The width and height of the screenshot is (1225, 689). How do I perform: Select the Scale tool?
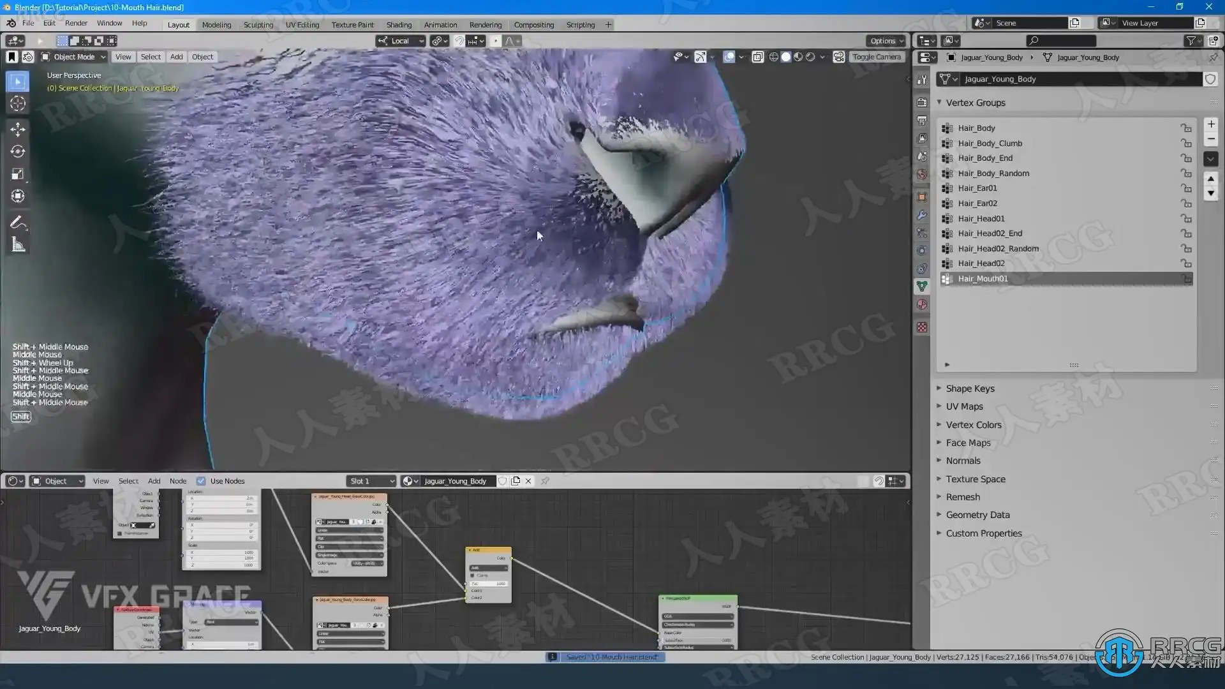pyautogui.click(x=18, y=174)
